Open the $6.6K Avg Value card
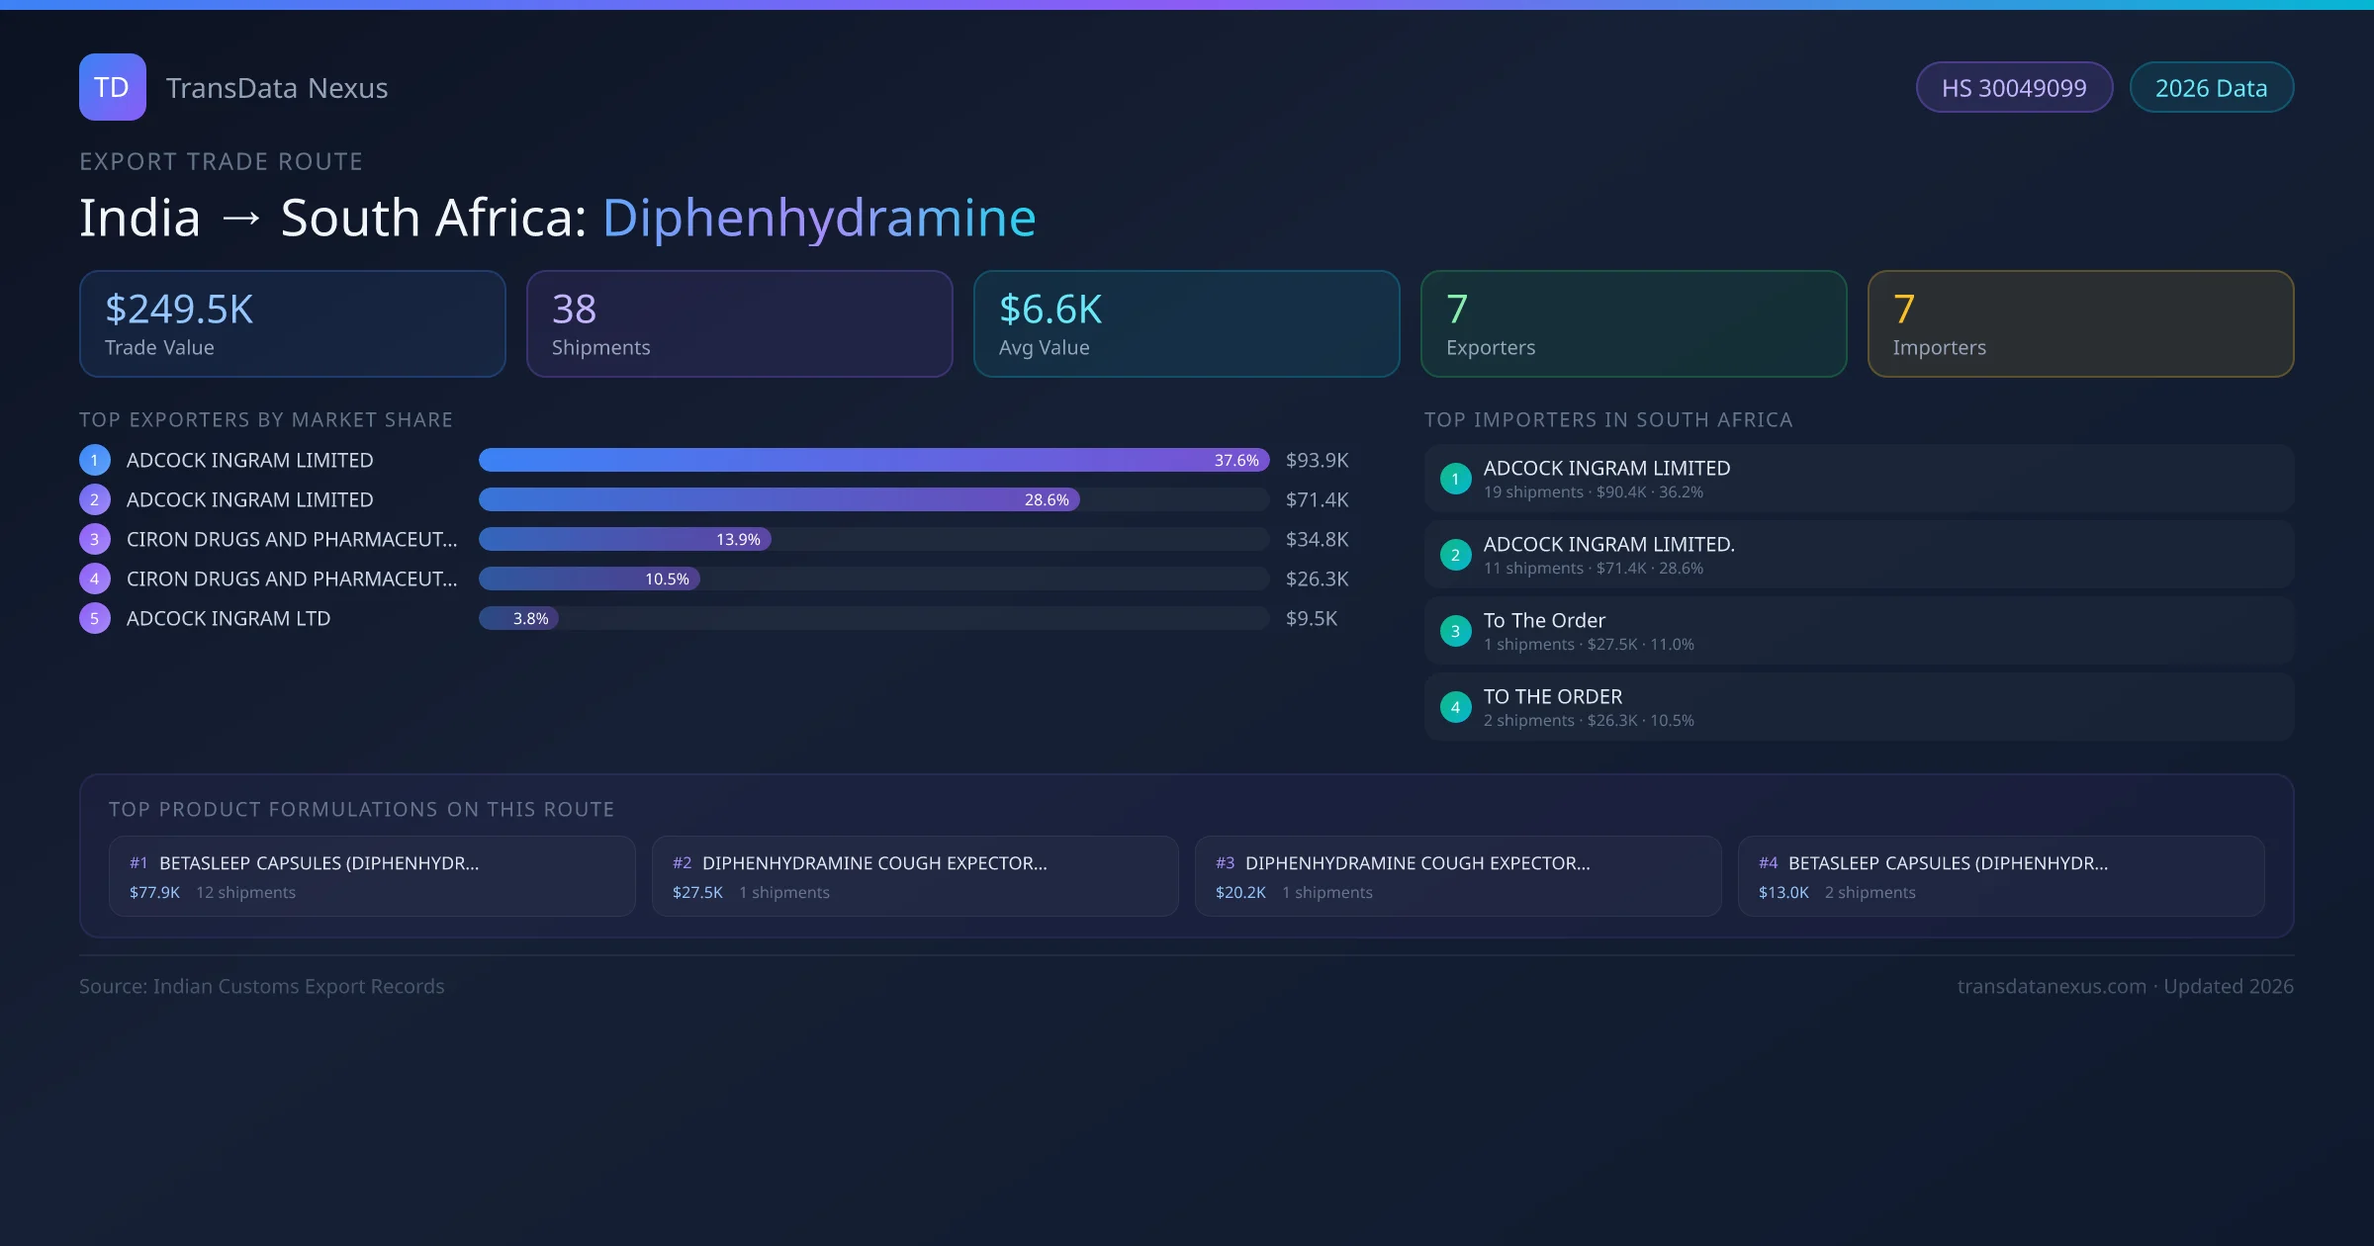2374x1246 pixels. (1186, 324)
